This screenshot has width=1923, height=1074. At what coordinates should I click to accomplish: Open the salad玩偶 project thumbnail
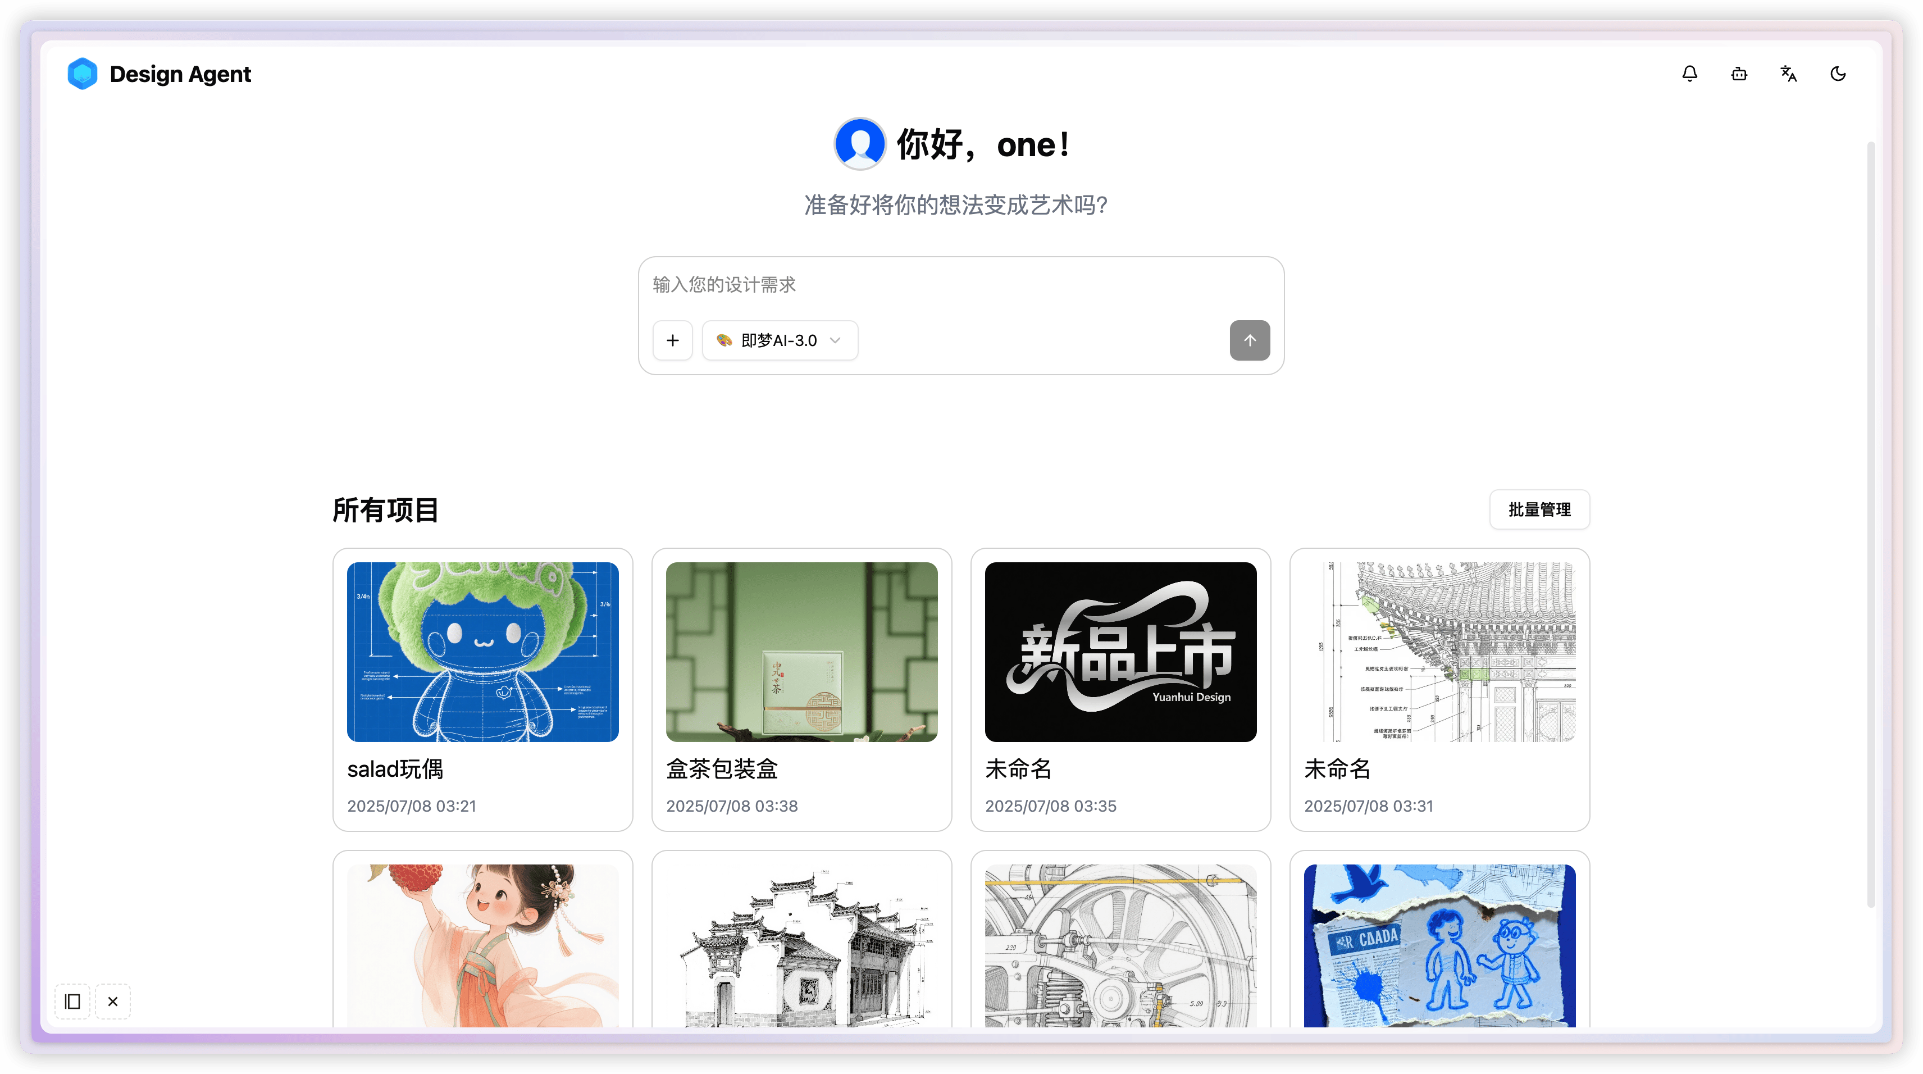[x=482, y=651]
